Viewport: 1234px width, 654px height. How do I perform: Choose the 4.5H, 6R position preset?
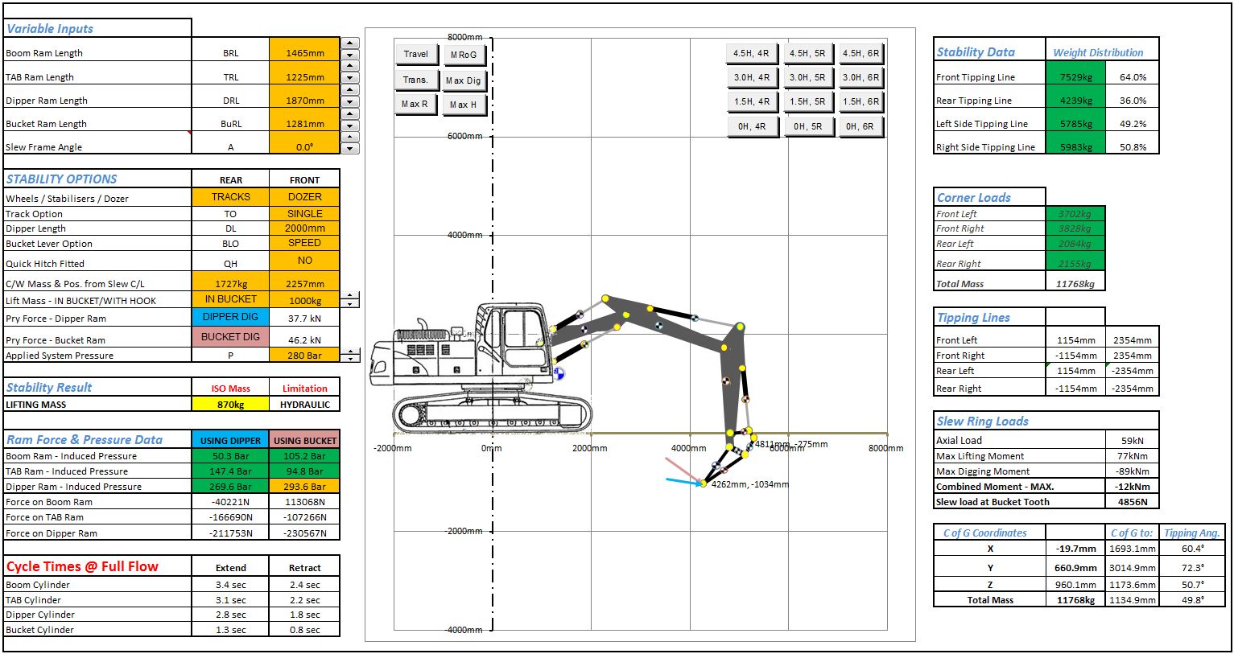(860, 54)
